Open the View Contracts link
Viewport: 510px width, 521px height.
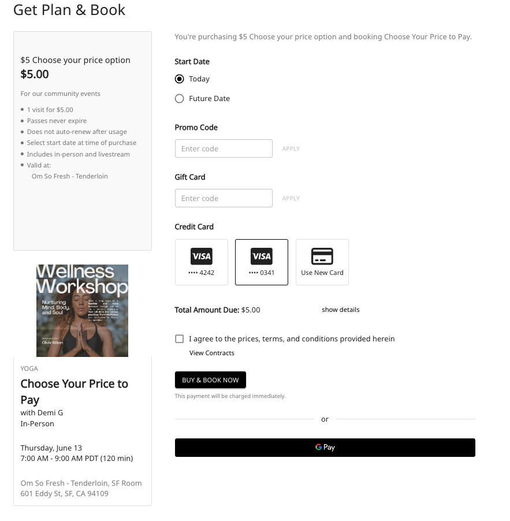[x=211, y=353]
